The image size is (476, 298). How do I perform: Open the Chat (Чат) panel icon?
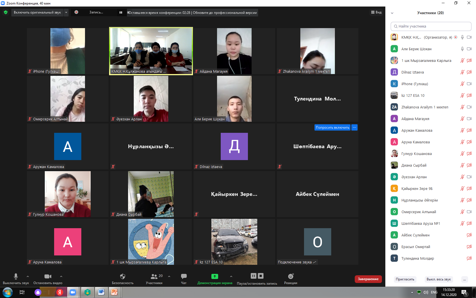(184, 276)
